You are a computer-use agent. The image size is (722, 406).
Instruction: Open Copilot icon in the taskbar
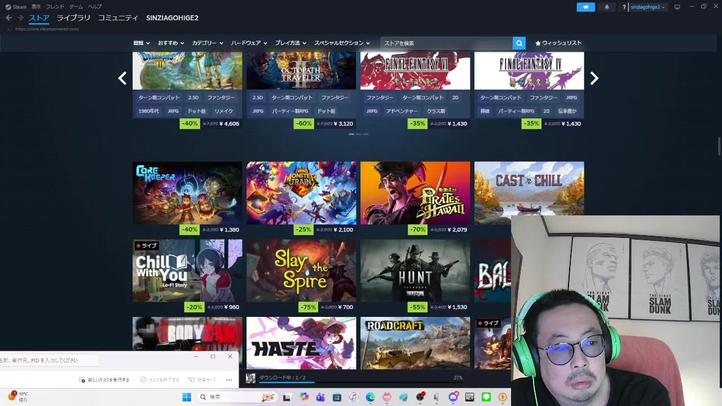tap(304, 397)
